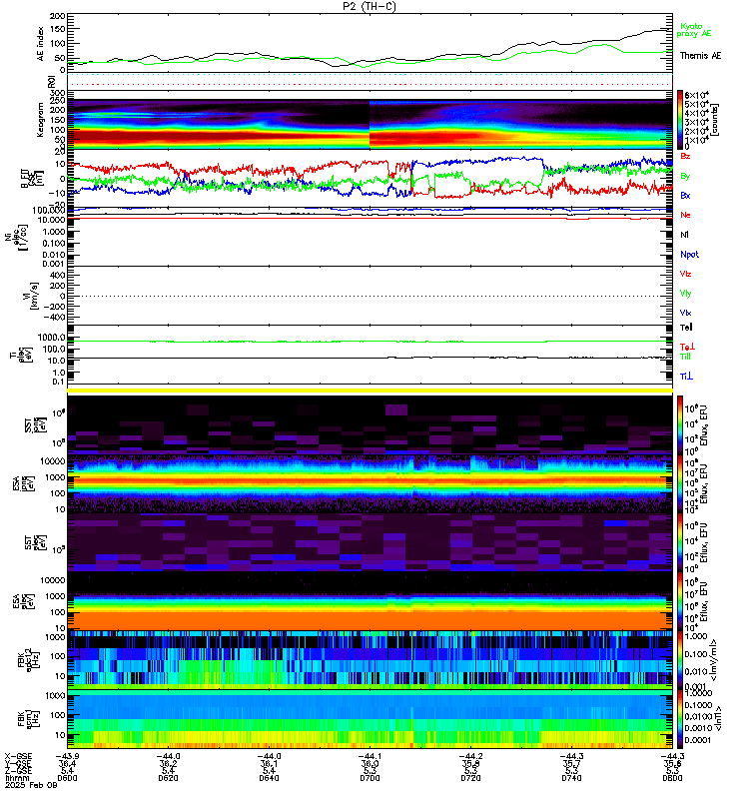This screenshot has height=799, width=749.
Task: Click the red dotted line in ROI panel
Action: pyautogui.click(x=370, y=85)
